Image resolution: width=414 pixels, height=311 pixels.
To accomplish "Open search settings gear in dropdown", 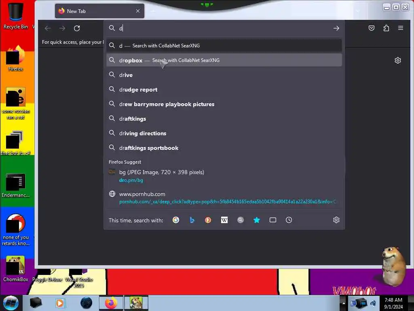I will coord(336,220).
